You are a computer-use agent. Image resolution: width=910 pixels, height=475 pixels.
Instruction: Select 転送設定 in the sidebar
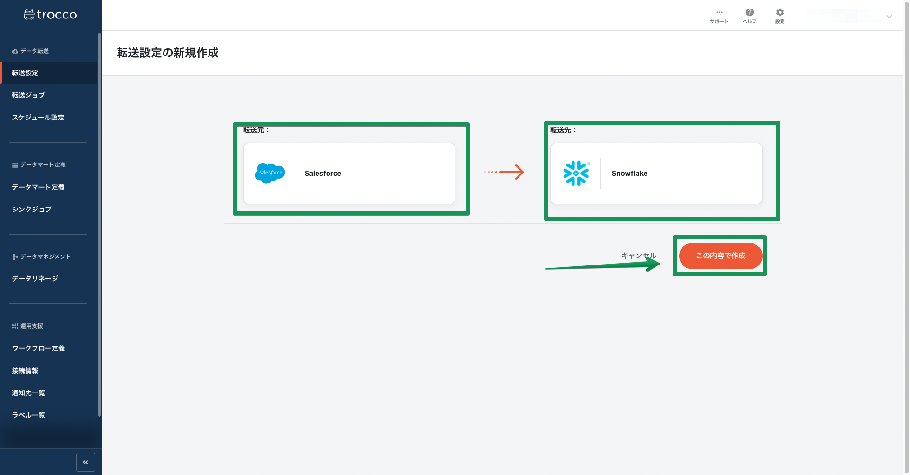pos(48,73)
